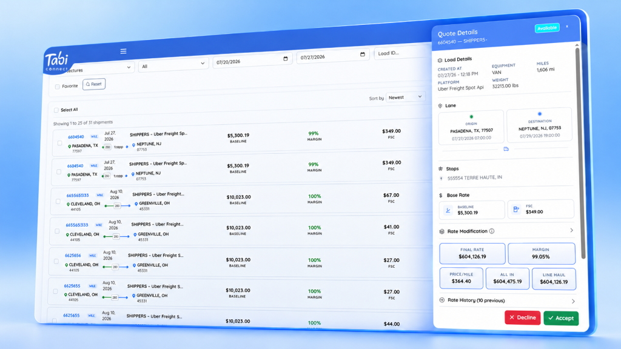621x349 pixels.
Task: Select the Origin PASADENA, TX card
Action: pyautogui.click(x=471, y=127)
